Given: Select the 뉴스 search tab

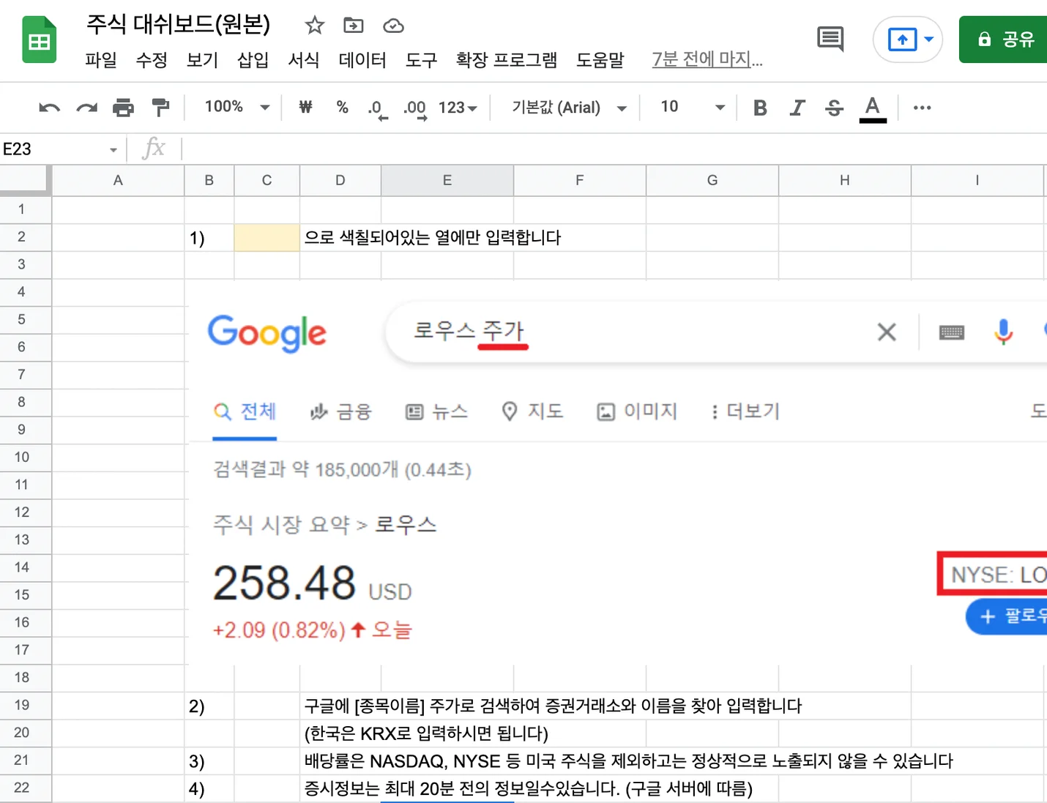Looking at the screenshot, I should (x=436, y=412).
